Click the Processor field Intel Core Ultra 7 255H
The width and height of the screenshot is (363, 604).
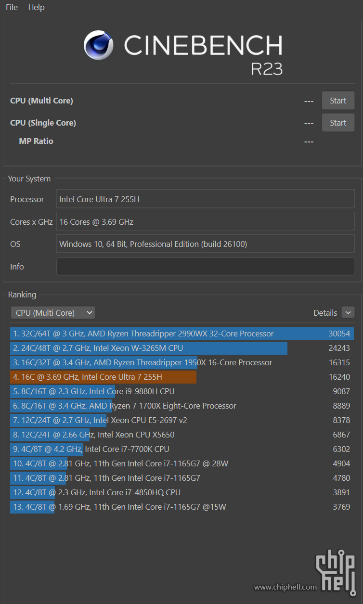pos(206,199)
